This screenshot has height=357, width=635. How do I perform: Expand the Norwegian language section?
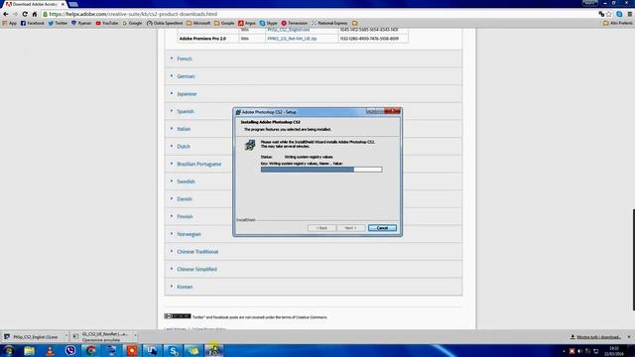(x=199, y=234)
